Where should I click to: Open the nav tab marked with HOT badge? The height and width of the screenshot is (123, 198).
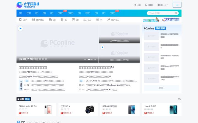(61, 13)
